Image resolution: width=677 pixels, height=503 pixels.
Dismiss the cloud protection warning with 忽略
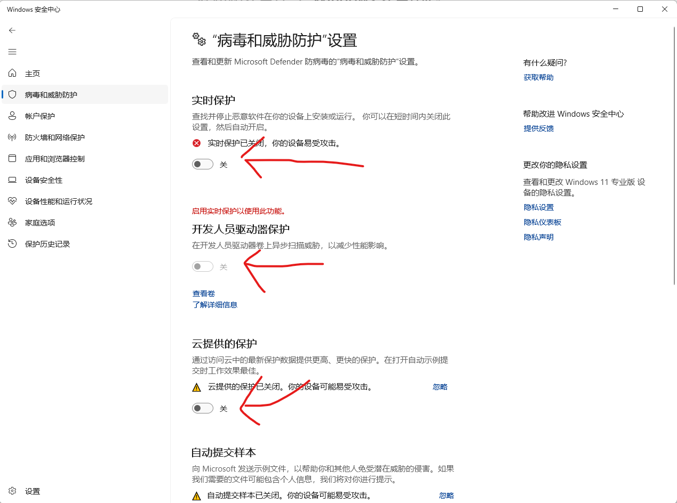pos(440,387)
